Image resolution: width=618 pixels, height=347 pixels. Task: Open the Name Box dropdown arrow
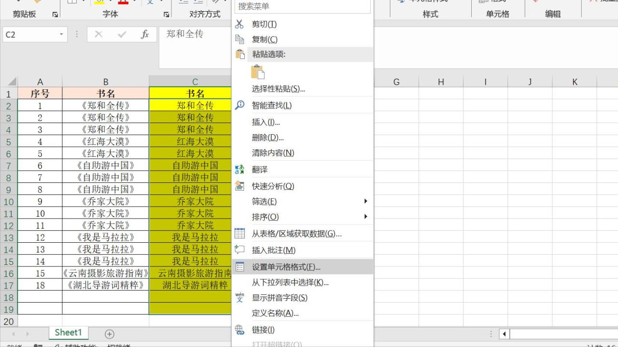[61, 35]
